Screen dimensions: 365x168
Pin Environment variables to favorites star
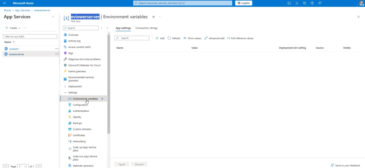click(102, 98)
